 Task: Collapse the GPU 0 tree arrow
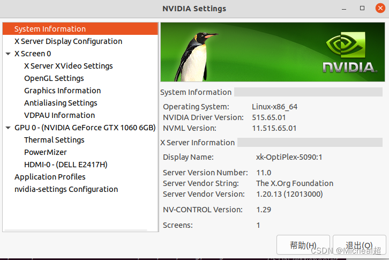[8, 128]
